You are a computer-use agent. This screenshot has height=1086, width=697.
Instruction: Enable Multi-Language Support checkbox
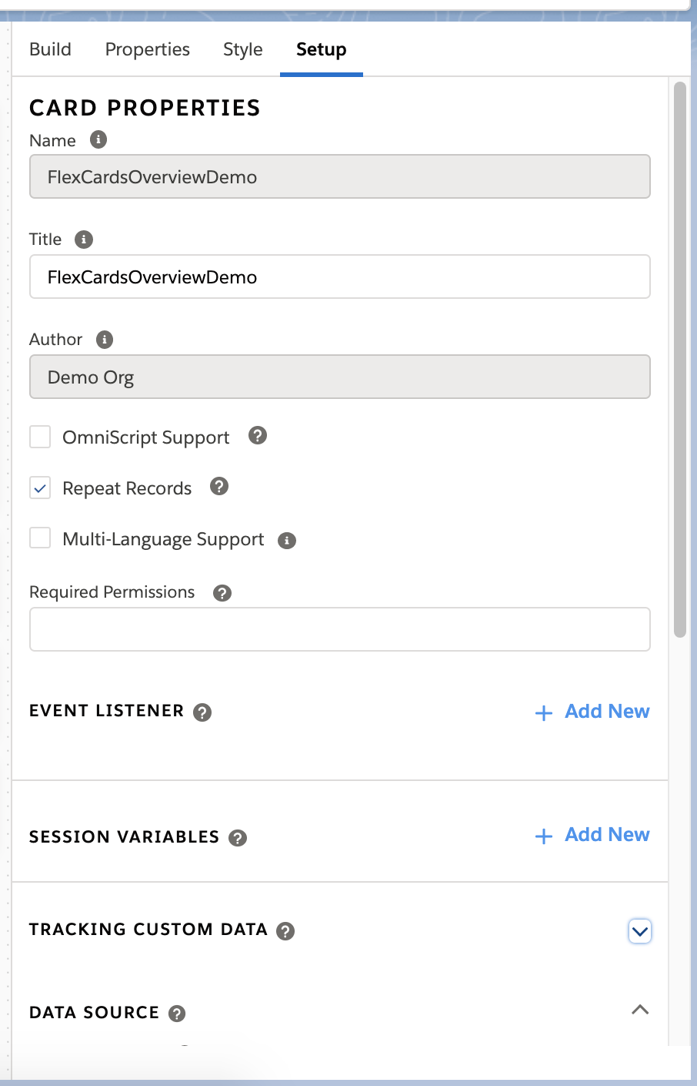(x=40, y=538)
